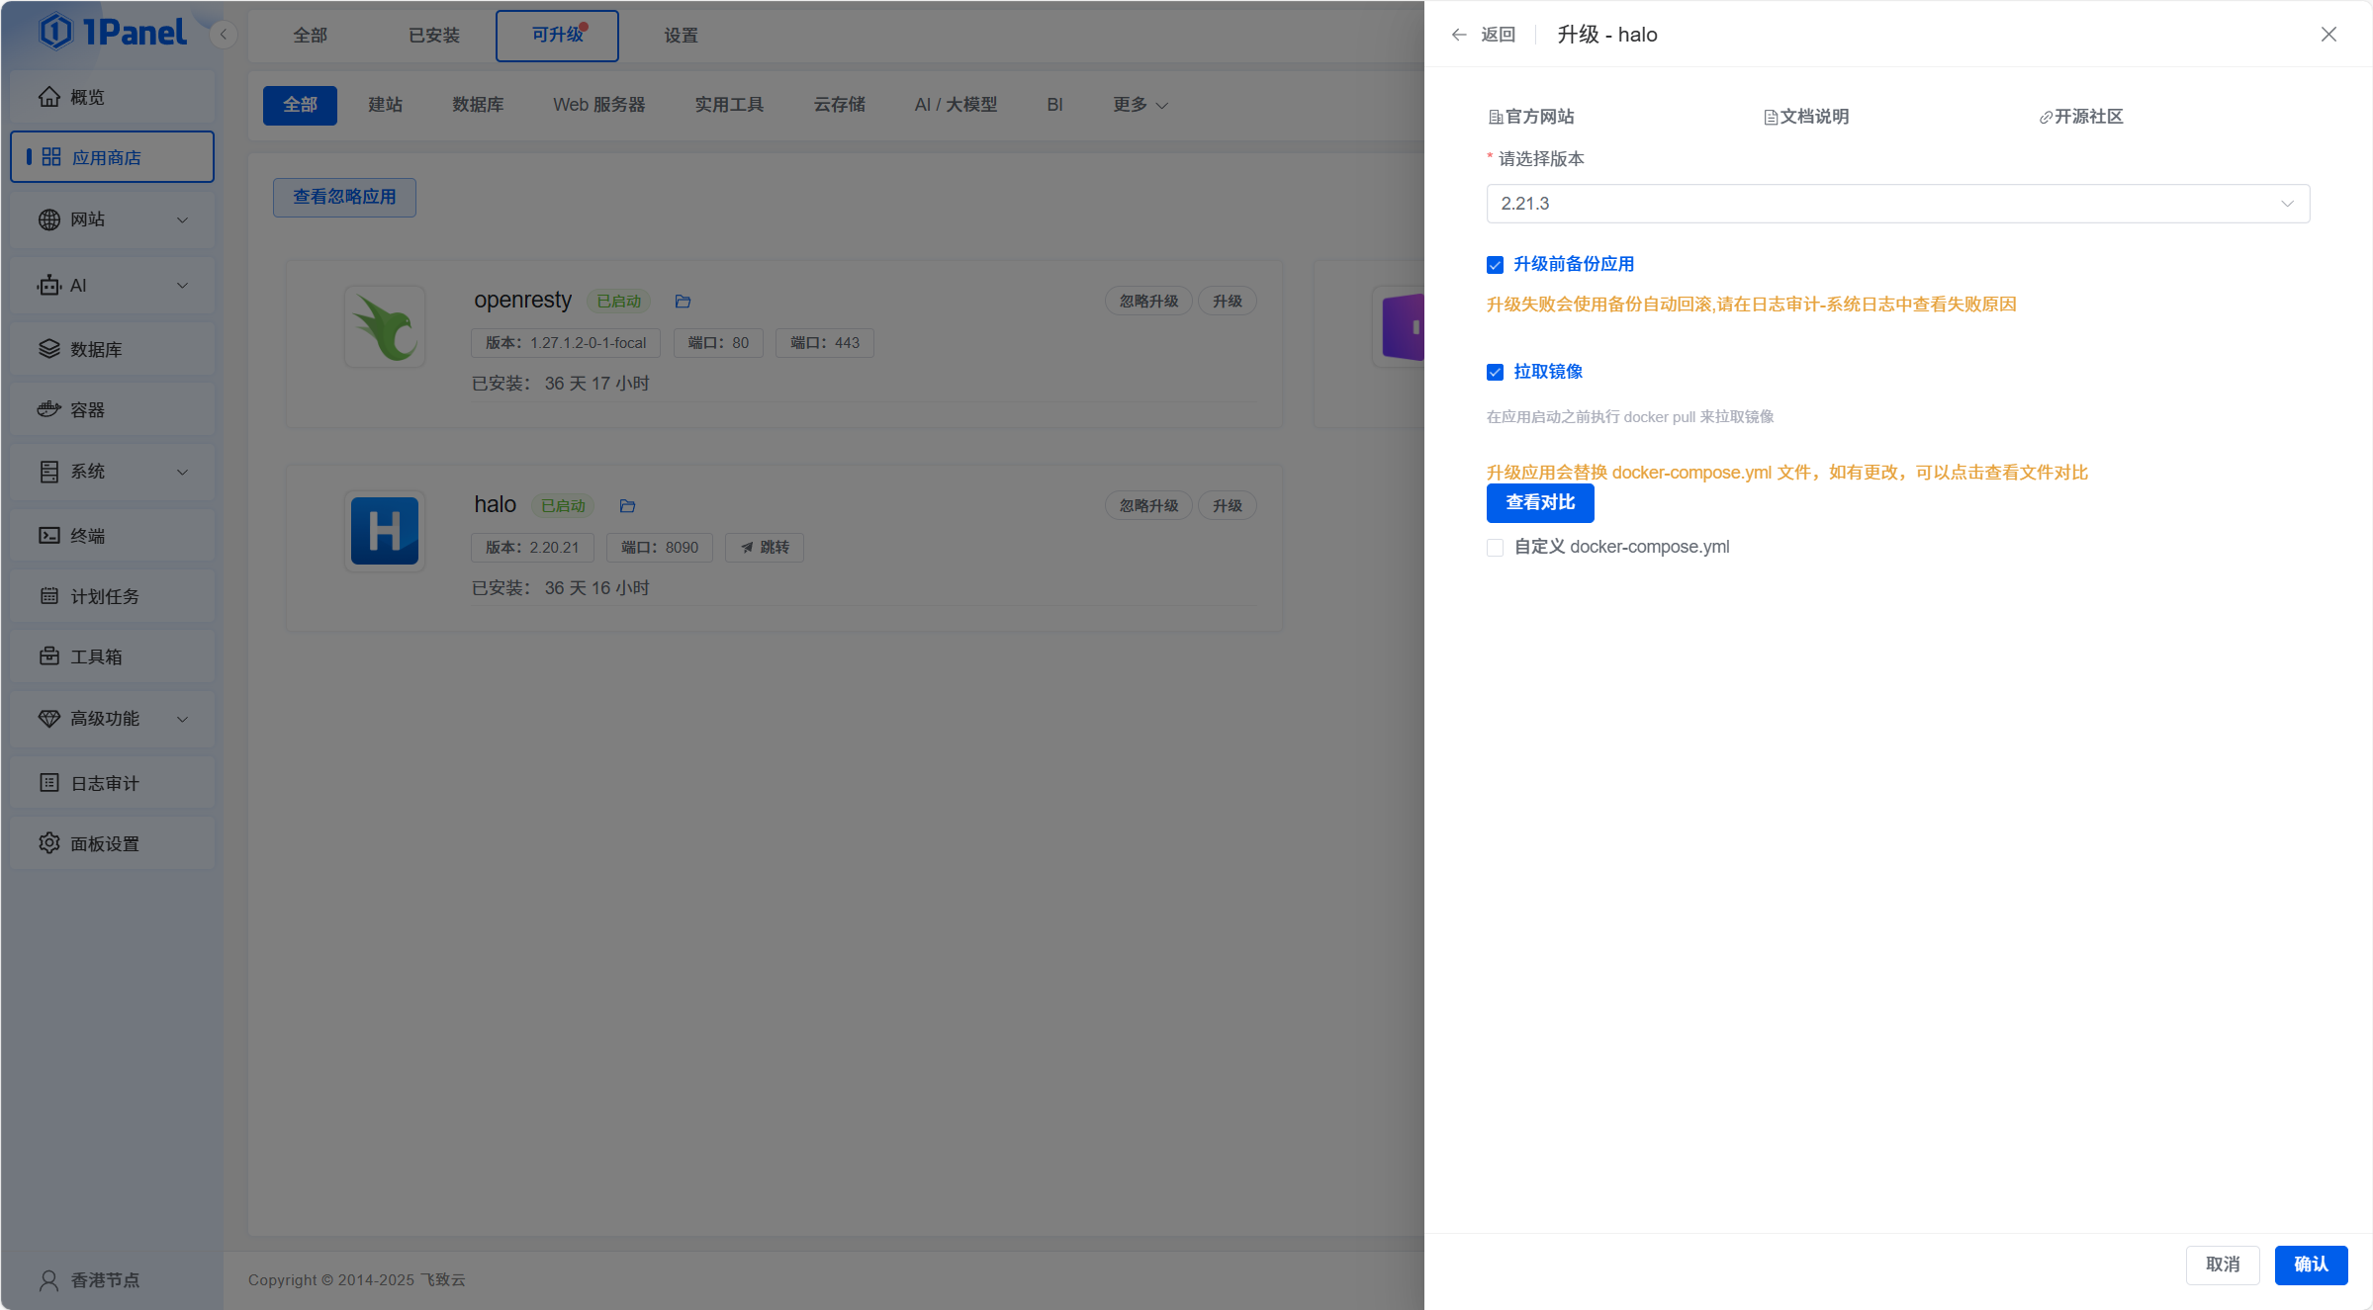
Task: Visit the 官方网站 official website link
Action: pos(1533,116)
